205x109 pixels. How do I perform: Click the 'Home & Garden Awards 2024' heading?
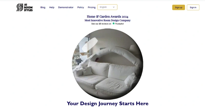[x=107, y=17]
